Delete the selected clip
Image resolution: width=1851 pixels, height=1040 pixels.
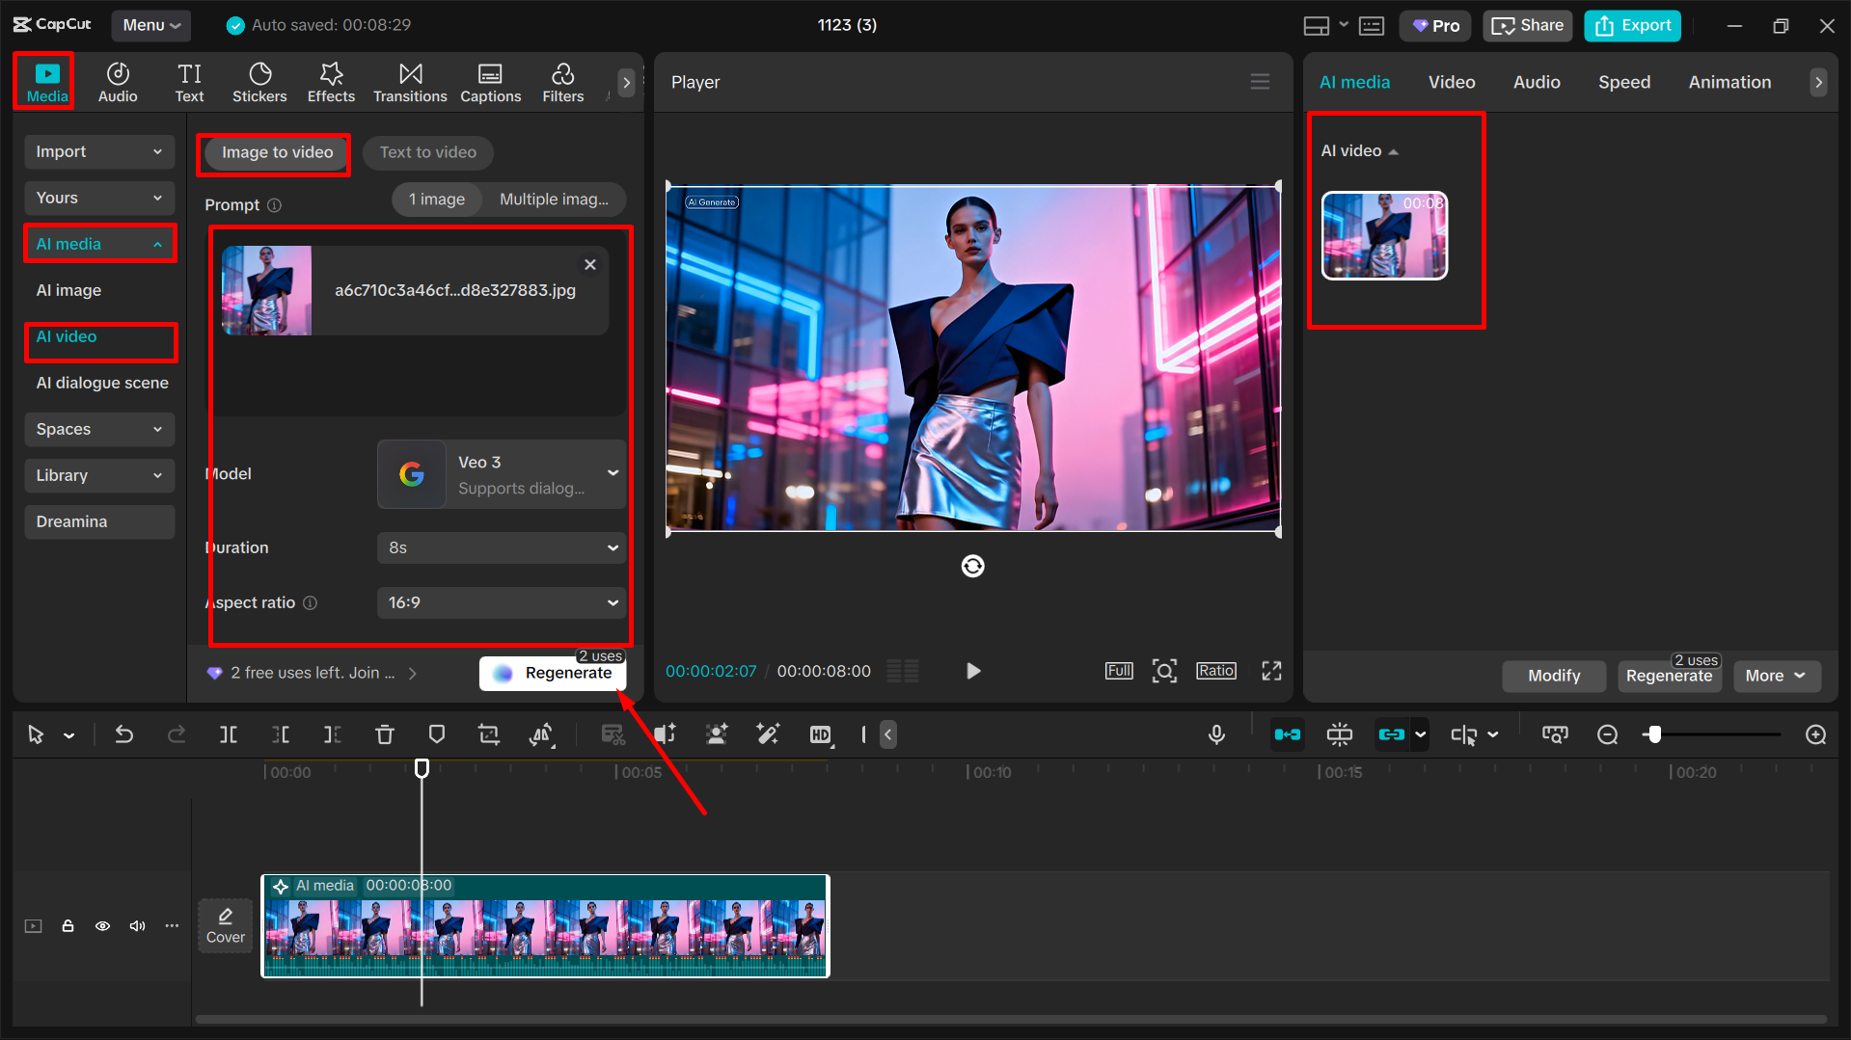(x=385, y=733)
